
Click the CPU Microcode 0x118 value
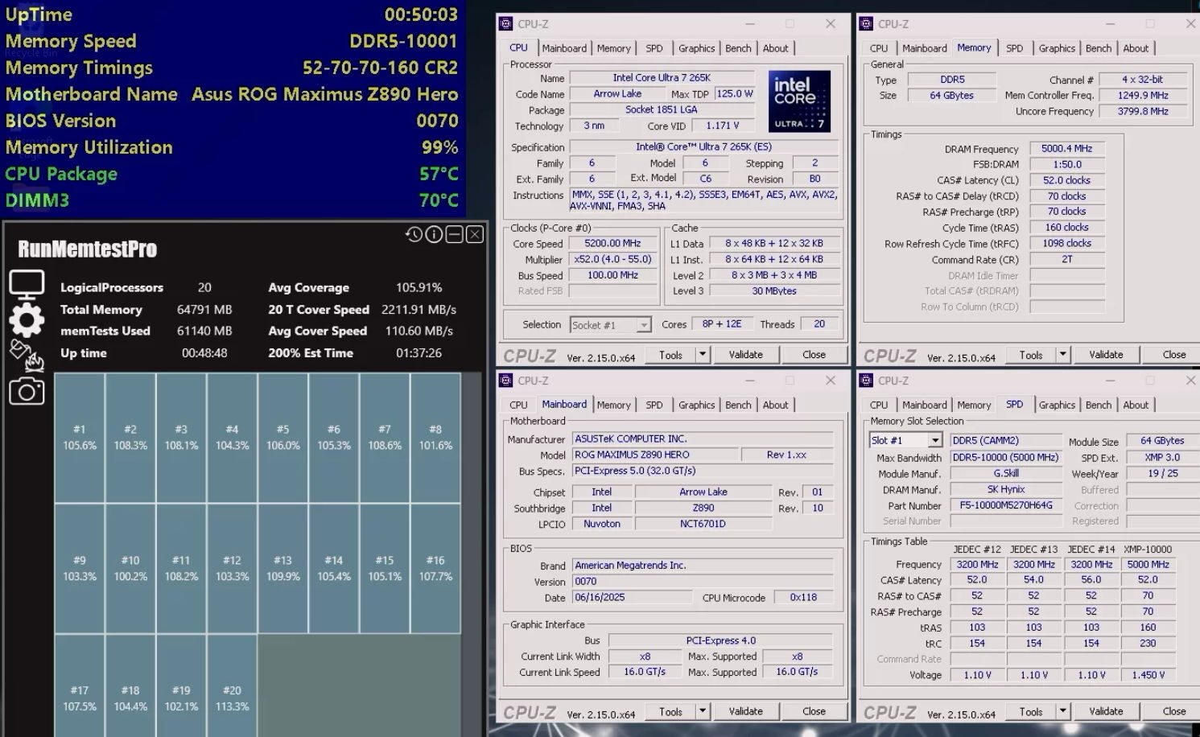click(x=803, y=597)
